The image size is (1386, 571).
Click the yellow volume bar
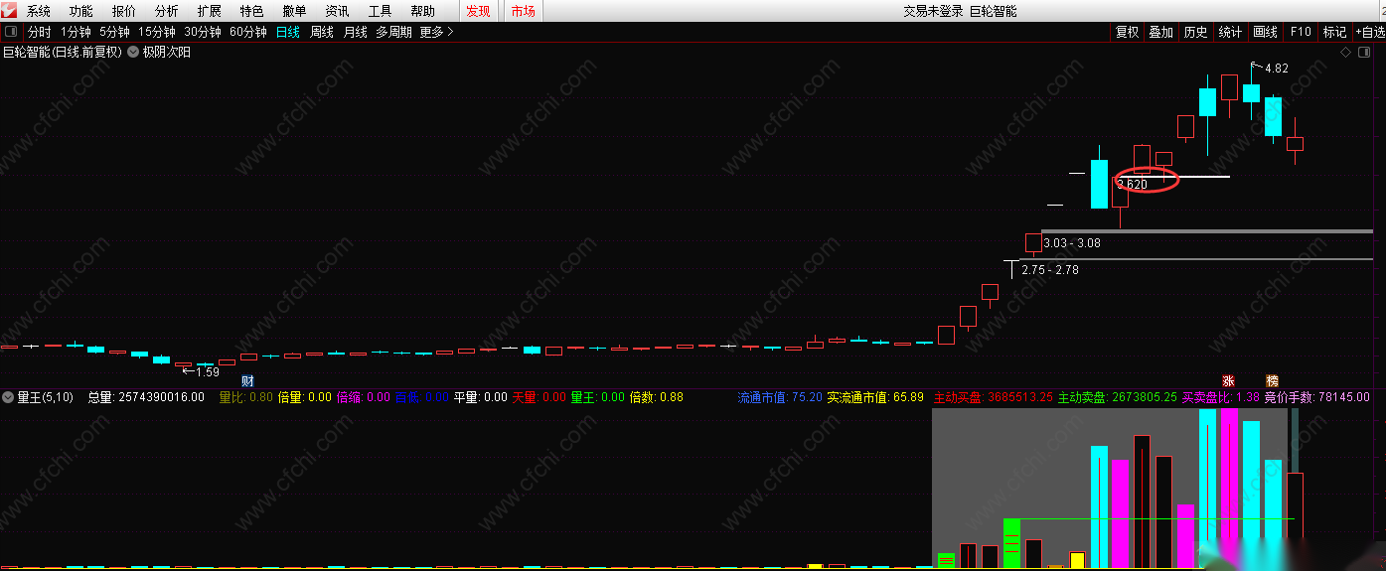click(1077, 560)
